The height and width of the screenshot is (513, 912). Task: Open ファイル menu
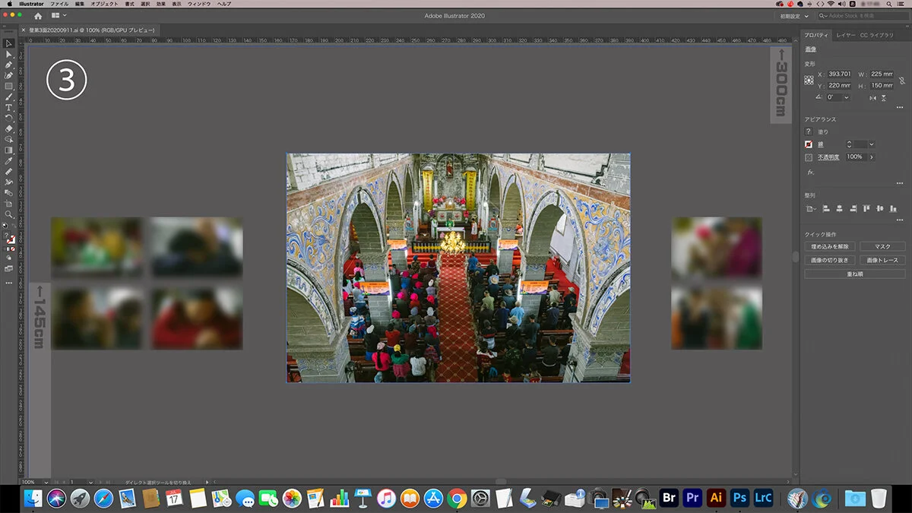[x=59, y=4]
